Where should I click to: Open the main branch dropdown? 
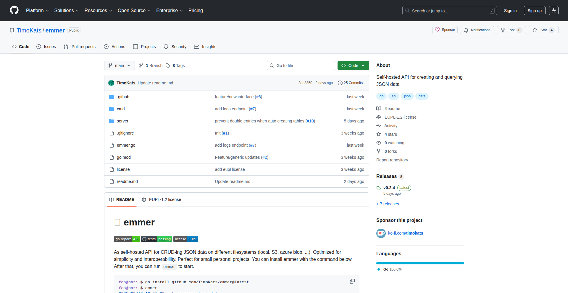tap(120, 66)
